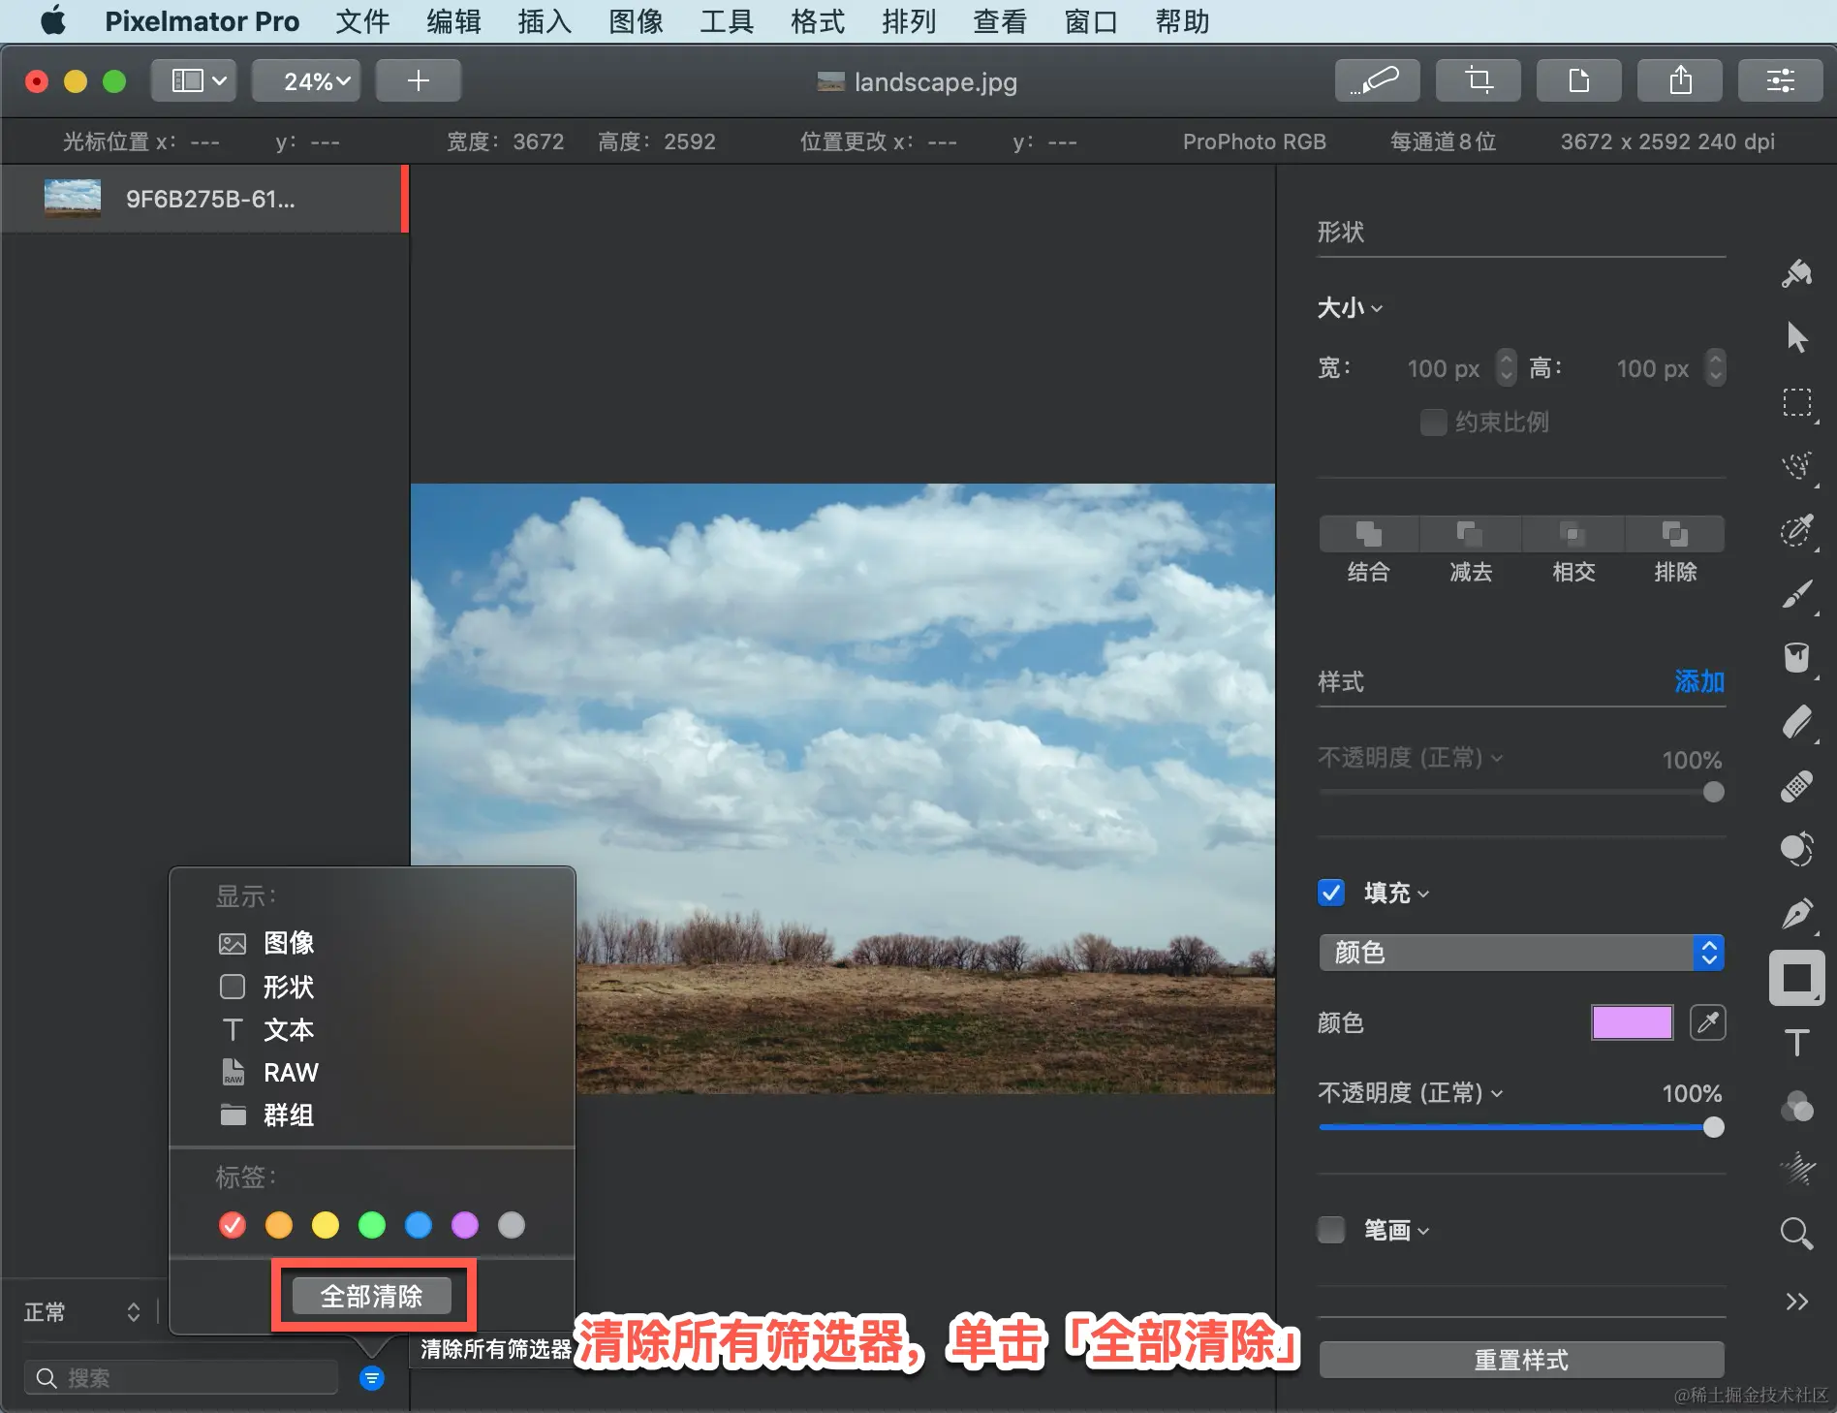
Task: Open the fill type Color dropdown
Action: point(1521,953)
